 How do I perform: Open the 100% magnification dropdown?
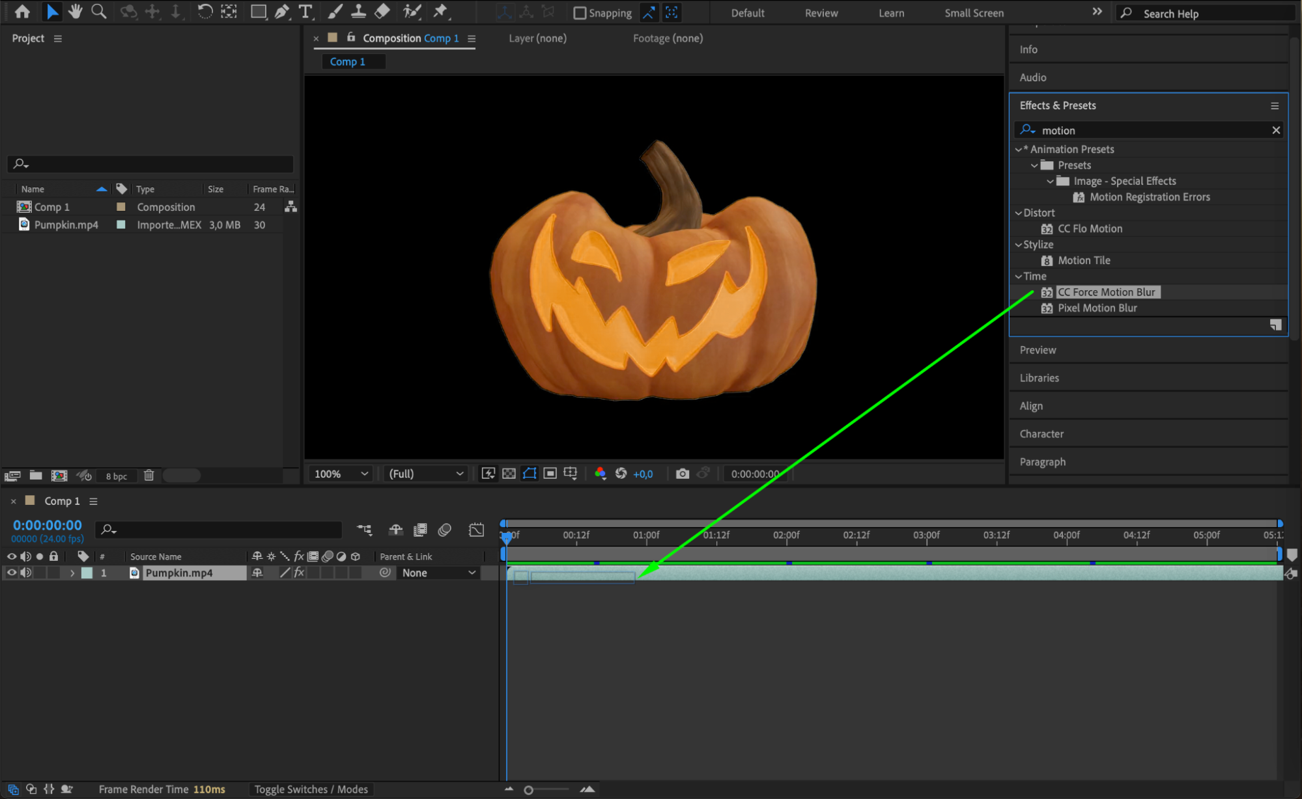coord(341,474)
